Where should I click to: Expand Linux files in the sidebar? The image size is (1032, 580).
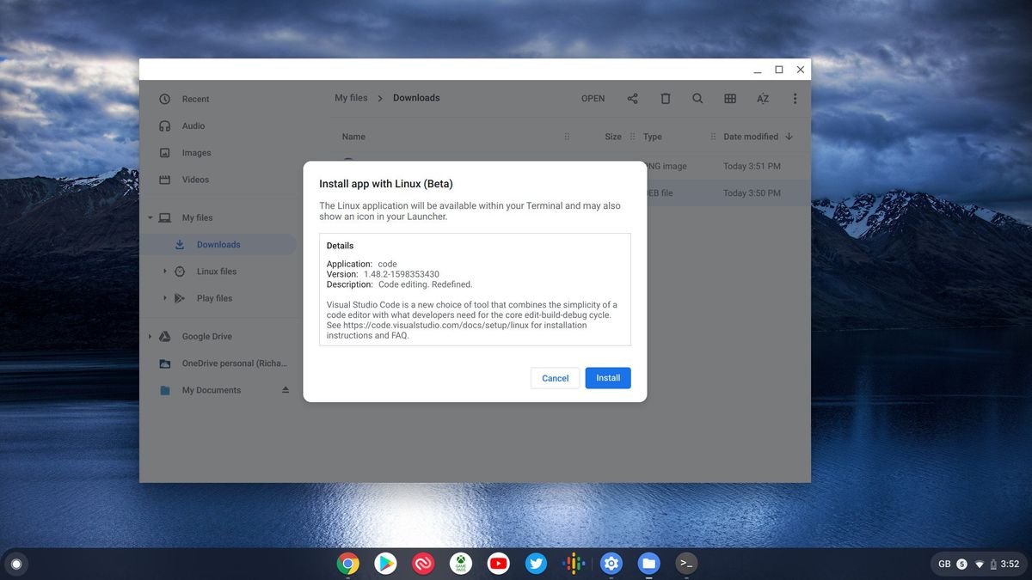click(164, 271)
